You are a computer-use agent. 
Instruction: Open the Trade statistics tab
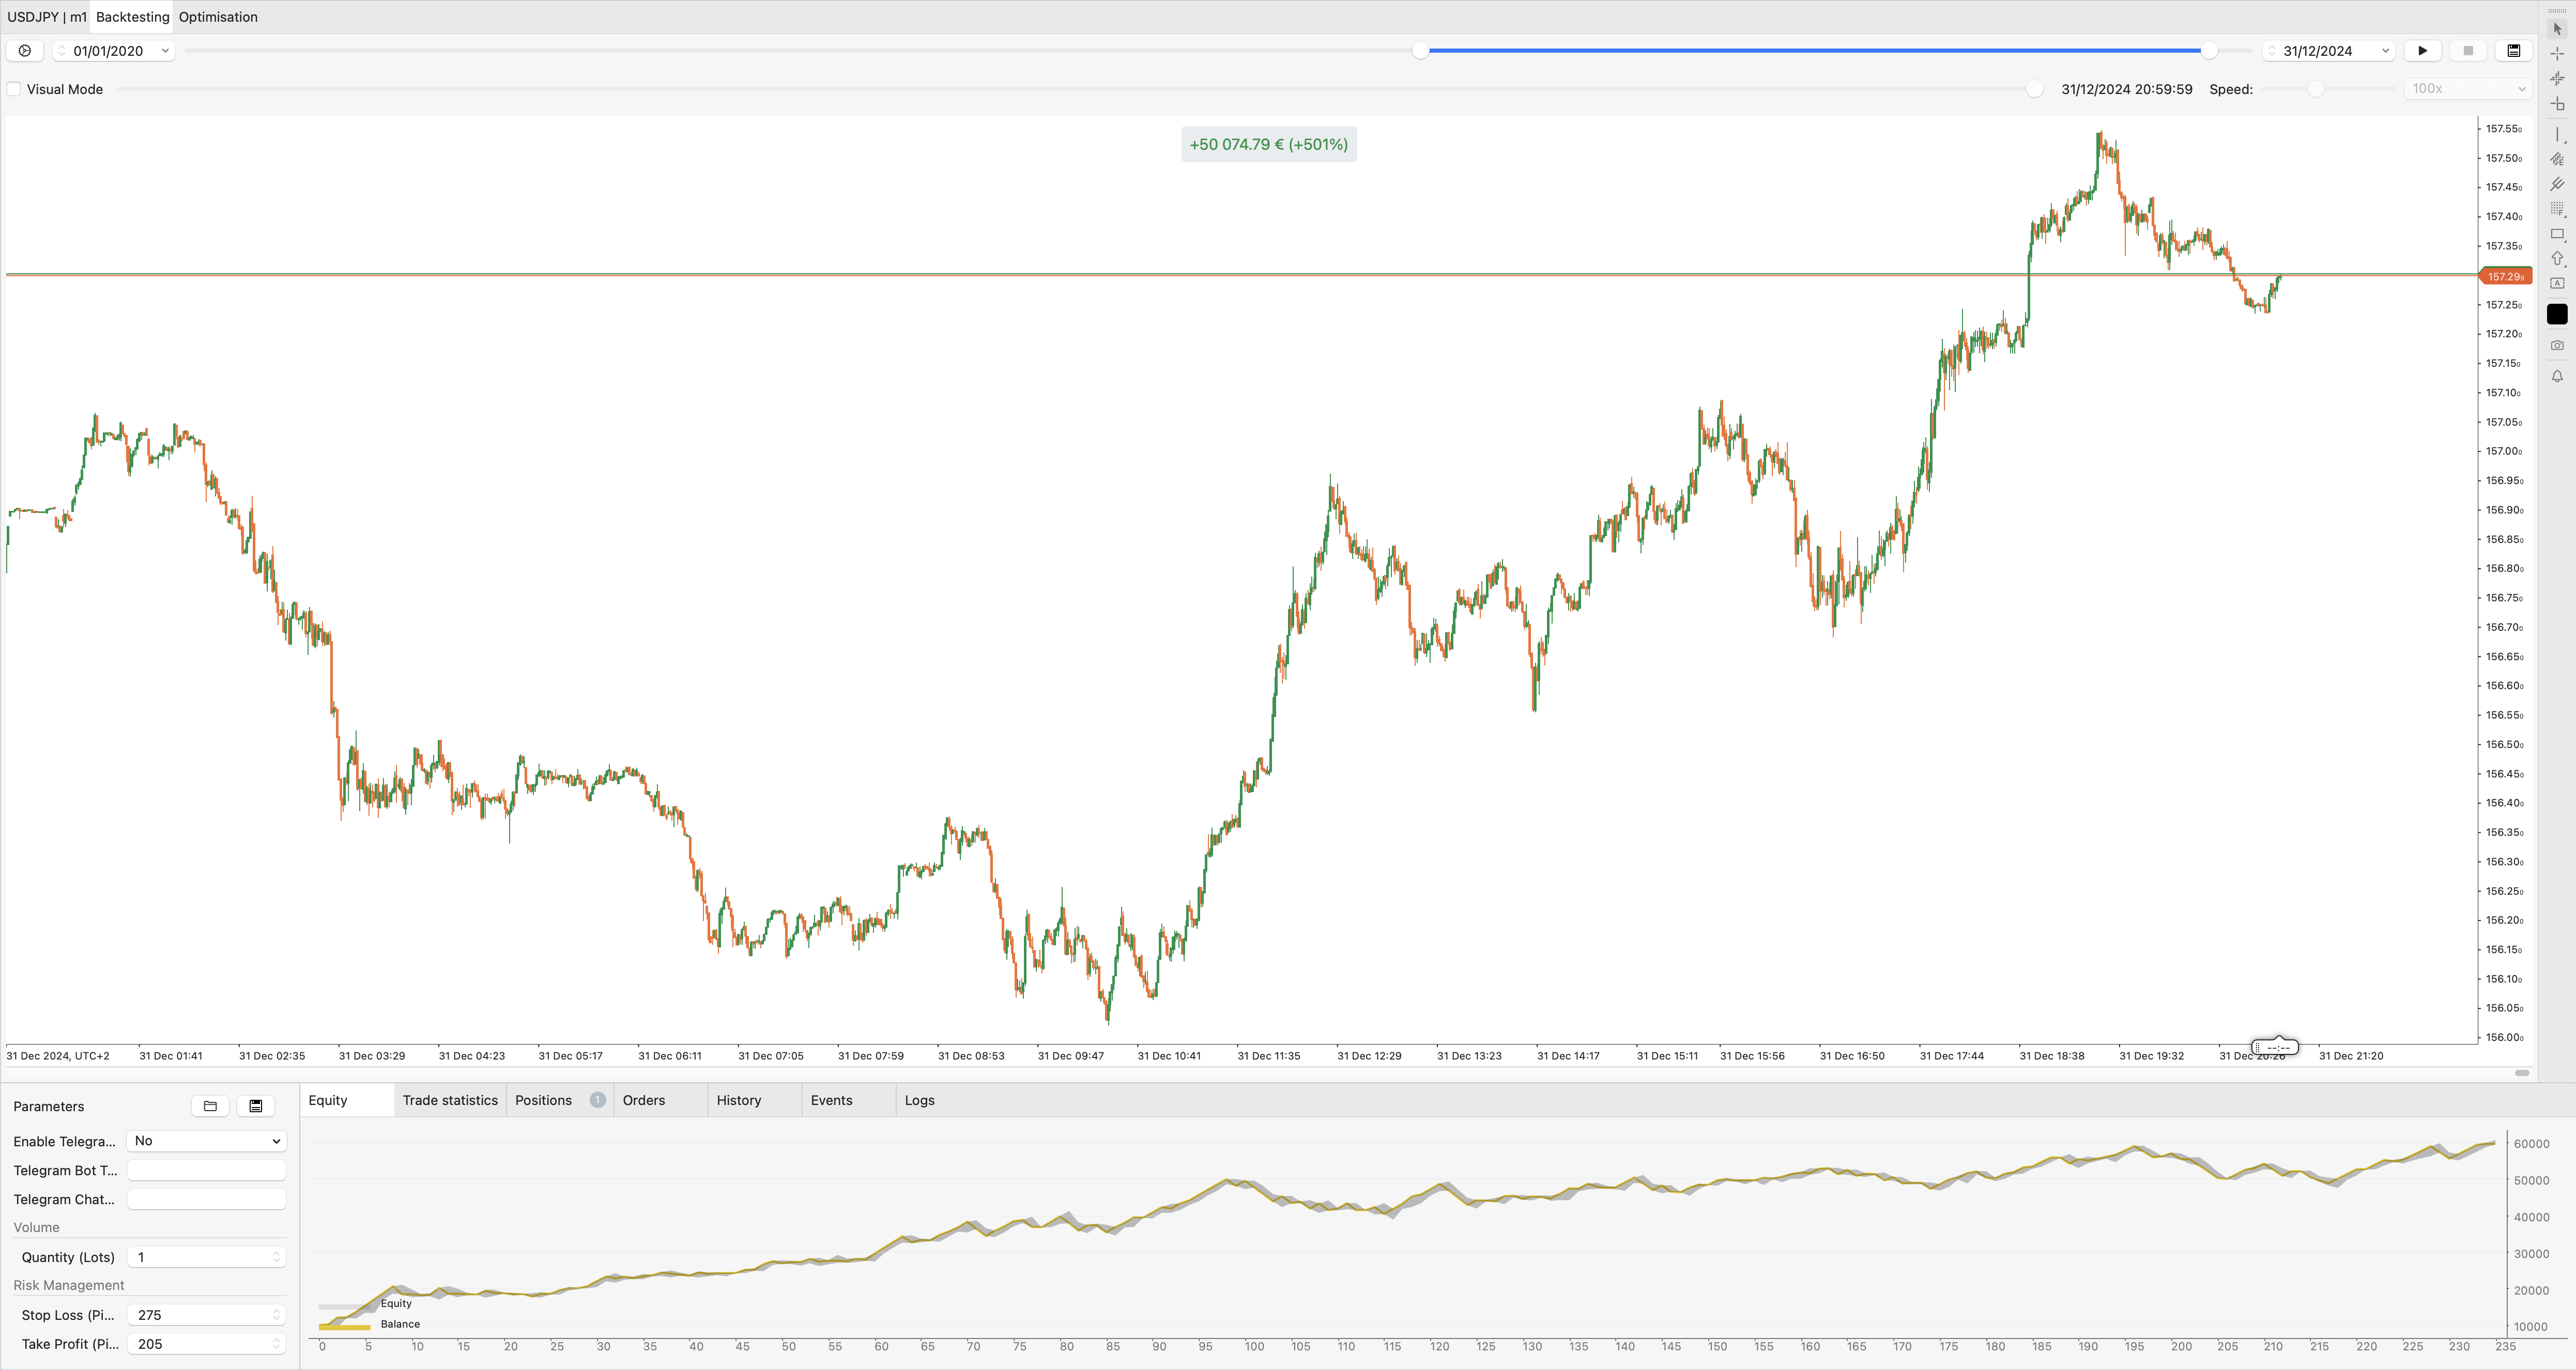coord(450,1100)
